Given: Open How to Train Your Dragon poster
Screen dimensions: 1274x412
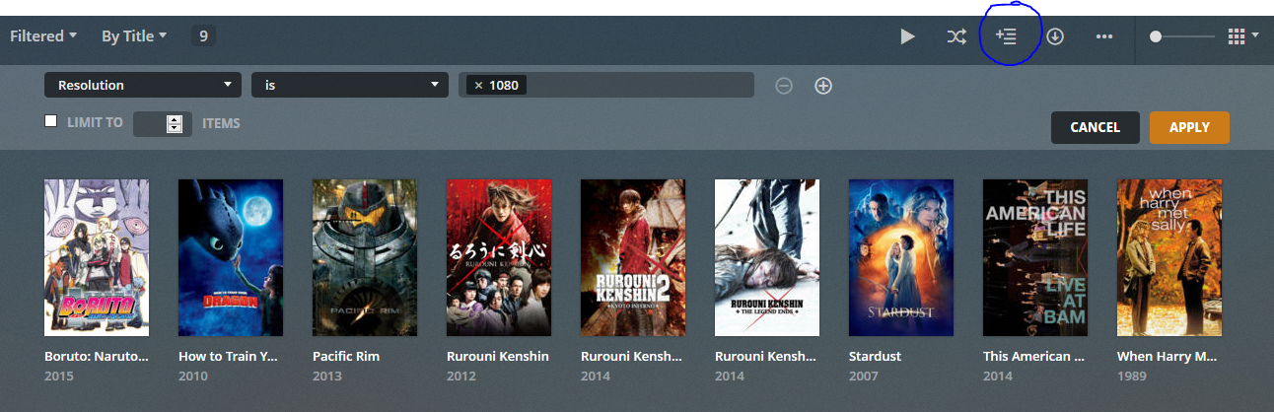Looking at the screenshot, I should [x=231, y=257].
